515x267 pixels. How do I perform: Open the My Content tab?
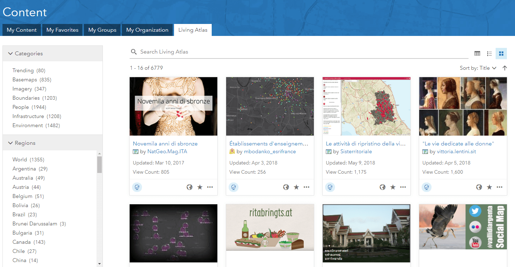click(21, 30)
